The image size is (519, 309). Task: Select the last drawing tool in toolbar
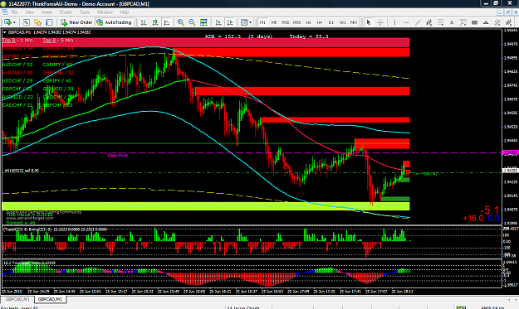tap(508, 22)
